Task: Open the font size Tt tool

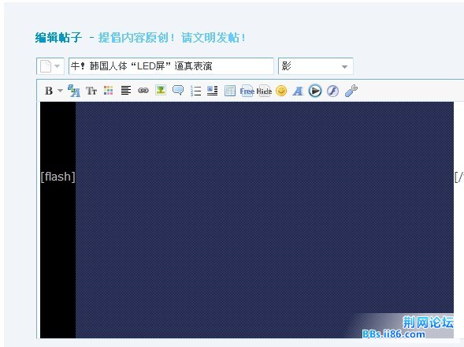Action: 91,91
